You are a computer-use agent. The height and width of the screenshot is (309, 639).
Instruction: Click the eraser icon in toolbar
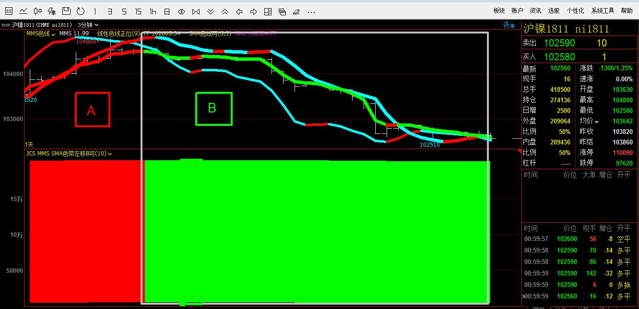pyautogui.click(x=296, y=11)
